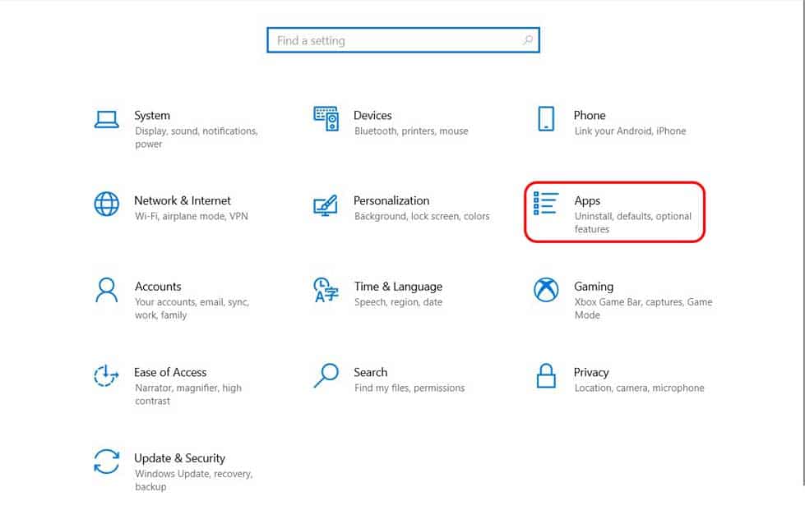This screenshot has height=510, width=805.
Task: Click 'Link your Android, iPhone' text
Action: [x=629, y=131]
